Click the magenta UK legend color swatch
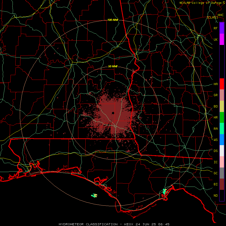This screenshot has height=226, width=226. 222,39
